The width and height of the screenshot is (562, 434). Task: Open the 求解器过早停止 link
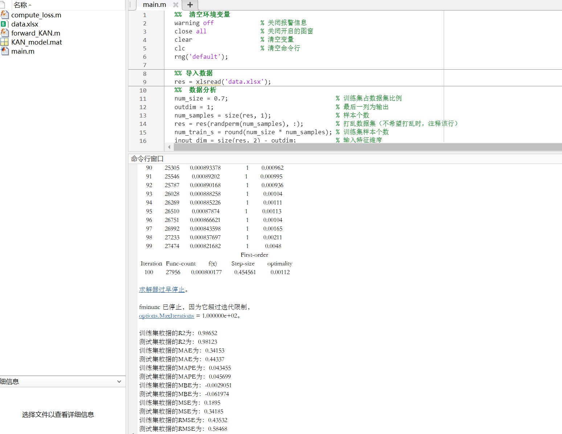point(162,289)
